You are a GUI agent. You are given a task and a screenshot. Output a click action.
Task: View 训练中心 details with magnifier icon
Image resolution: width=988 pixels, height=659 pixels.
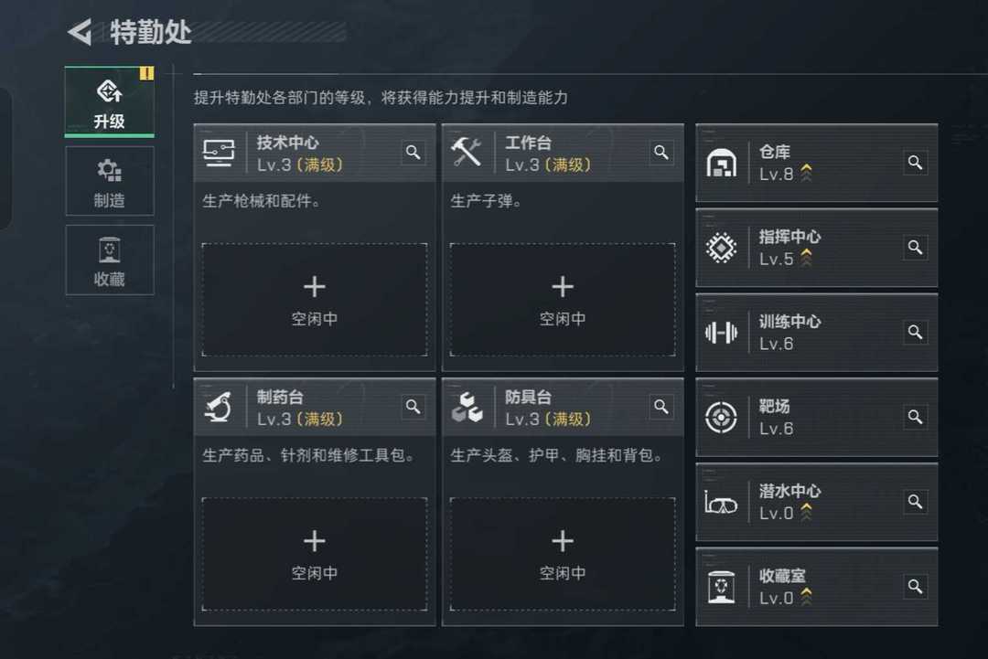click(x=916, y=332)
